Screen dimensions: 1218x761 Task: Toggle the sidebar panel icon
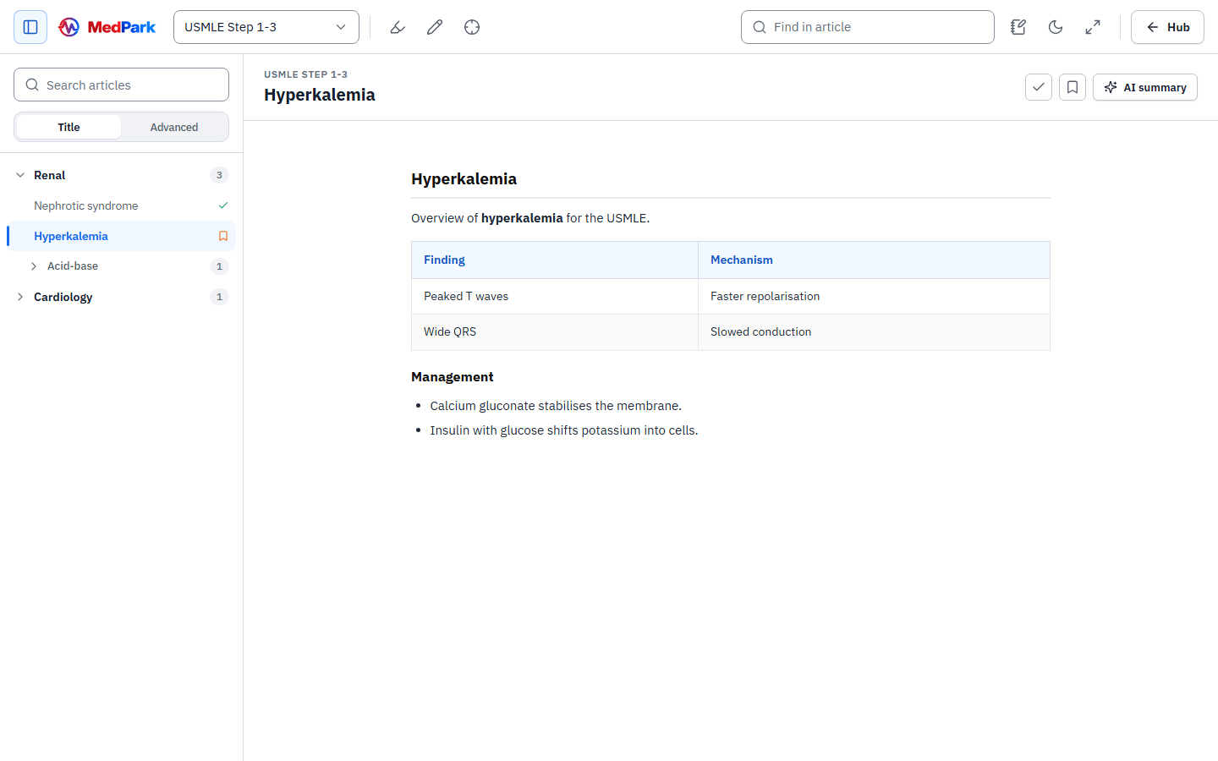coord(30,27)
